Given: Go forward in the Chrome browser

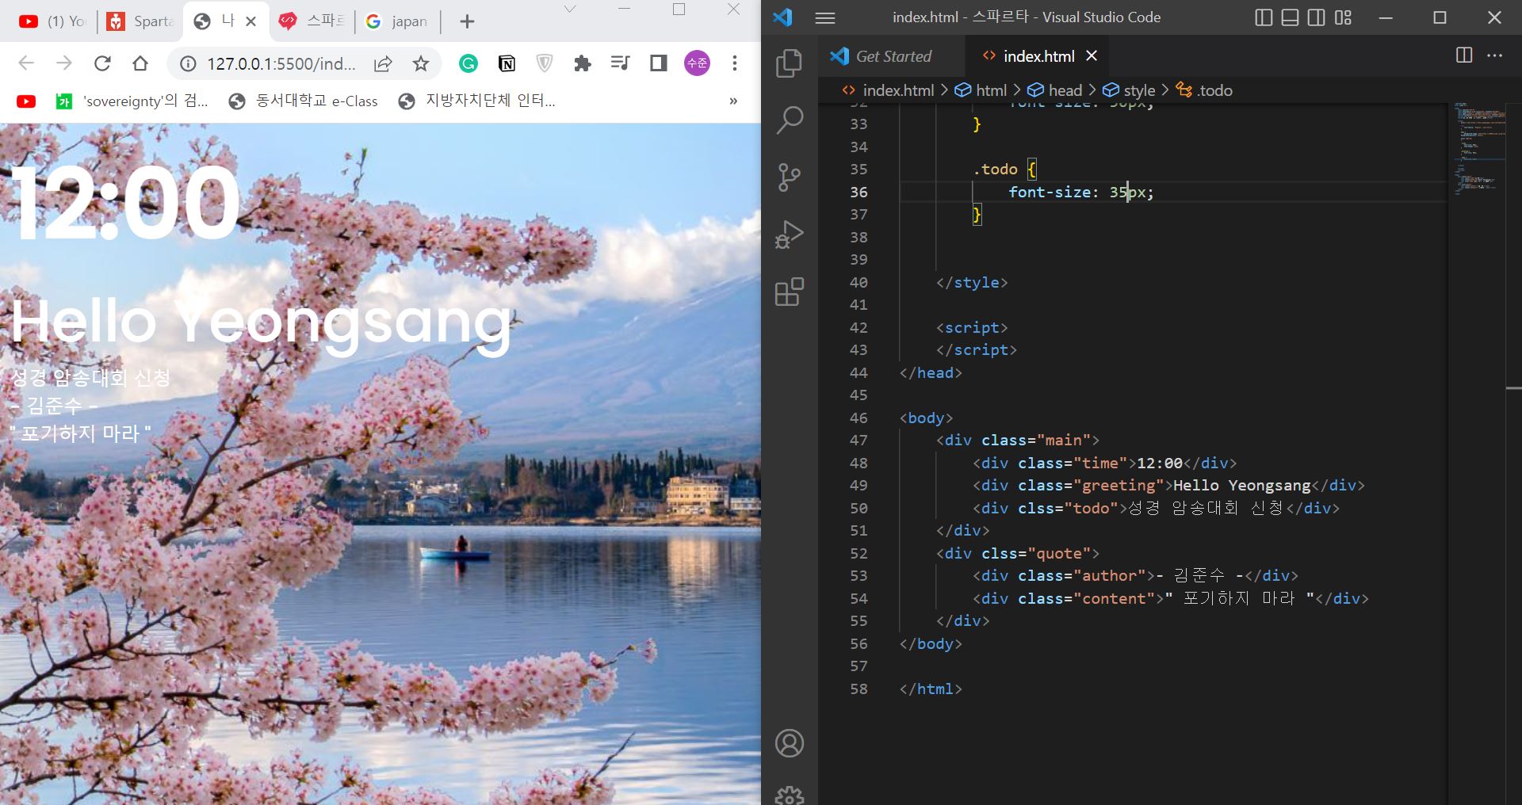Looking at the screenshot, I should (x=64, y=63).
